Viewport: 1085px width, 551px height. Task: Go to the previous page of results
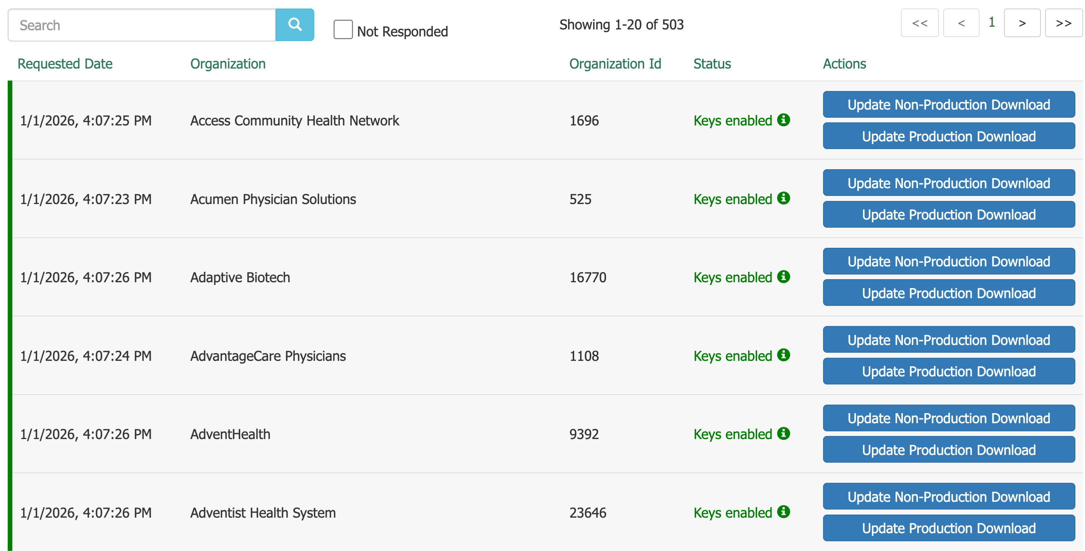point(961,23)
